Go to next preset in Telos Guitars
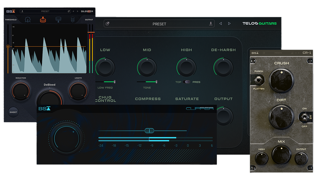The width and height of the screenshot is (318, 179). click(229, 24)
